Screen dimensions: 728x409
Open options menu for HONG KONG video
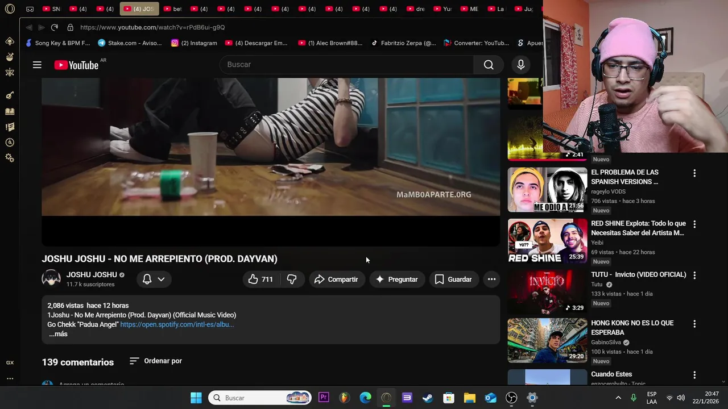pyautogui.click(x=694, y=324)
